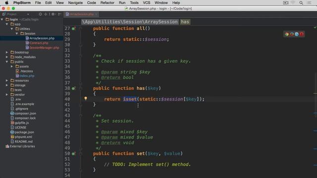Screen dimensions: 317x178
Task: Open the Spotlight search icon
Action: pyautogui.click(x=301, y=2)
